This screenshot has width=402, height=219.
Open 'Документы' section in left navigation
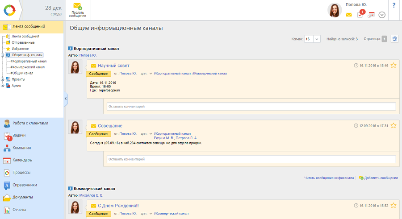click(x=22, y=197)
